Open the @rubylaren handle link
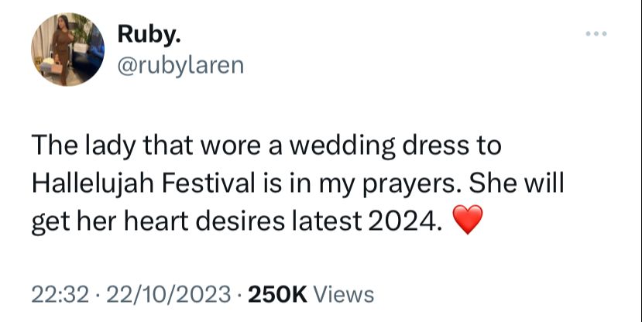The image size is (642, 322). click(x=180, y=65)
